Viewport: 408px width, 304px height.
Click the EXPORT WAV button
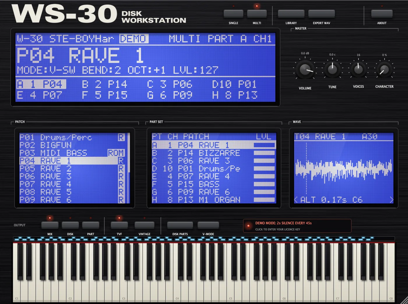pyautogui.click(x=321, y=14)
